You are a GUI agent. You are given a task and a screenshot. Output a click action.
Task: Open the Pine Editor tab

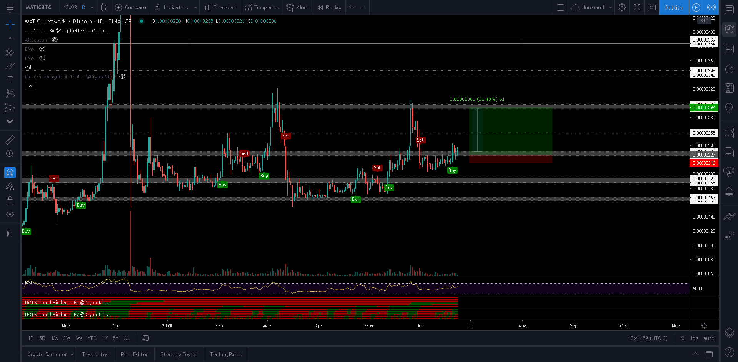point(134,354)
